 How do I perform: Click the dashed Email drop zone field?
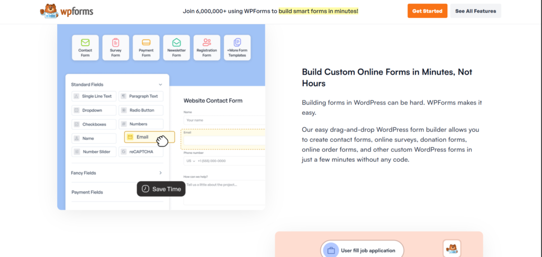click(x=223, y=139)
